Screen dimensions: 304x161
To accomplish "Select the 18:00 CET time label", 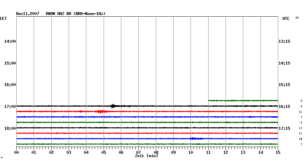I will (10, 128).
